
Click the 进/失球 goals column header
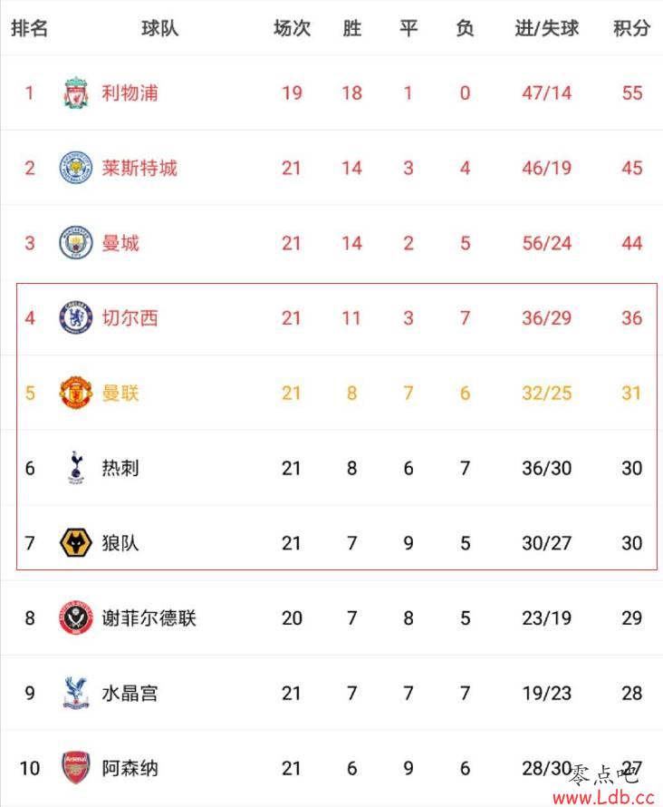(547, 28)
